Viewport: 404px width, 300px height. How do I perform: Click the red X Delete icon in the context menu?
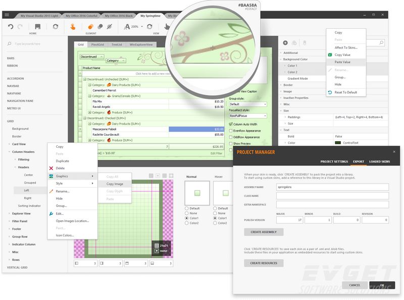[x=51, y=168]
